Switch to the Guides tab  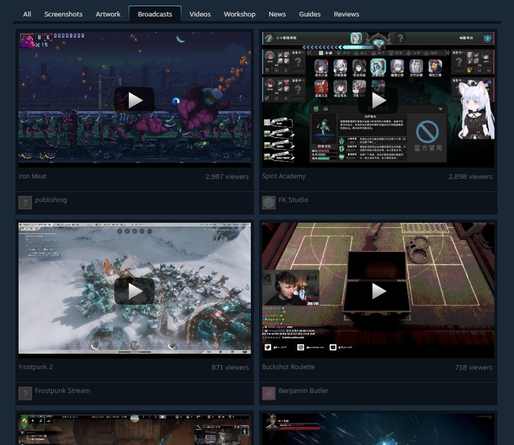[x=310, y=14]
